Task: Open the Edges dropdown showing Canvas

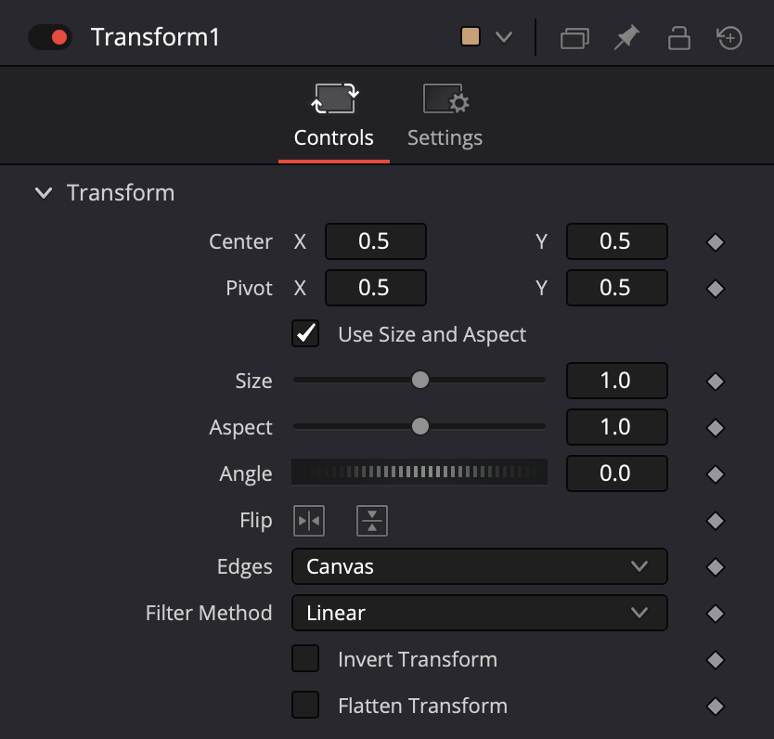Action: 479,566
